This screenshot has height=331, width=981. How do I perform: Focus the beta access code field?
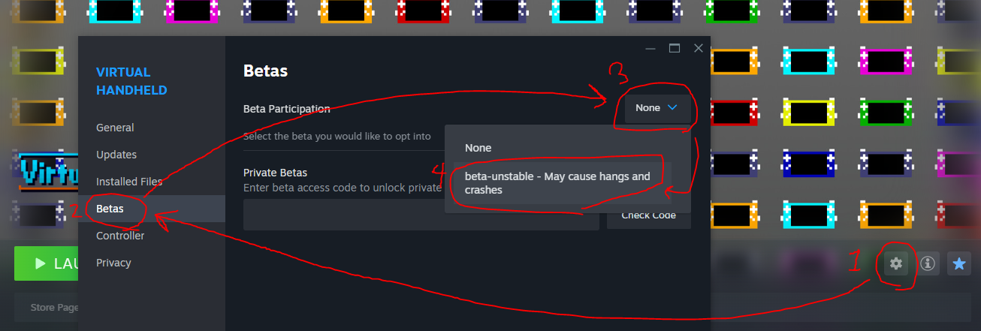point(421,215)
